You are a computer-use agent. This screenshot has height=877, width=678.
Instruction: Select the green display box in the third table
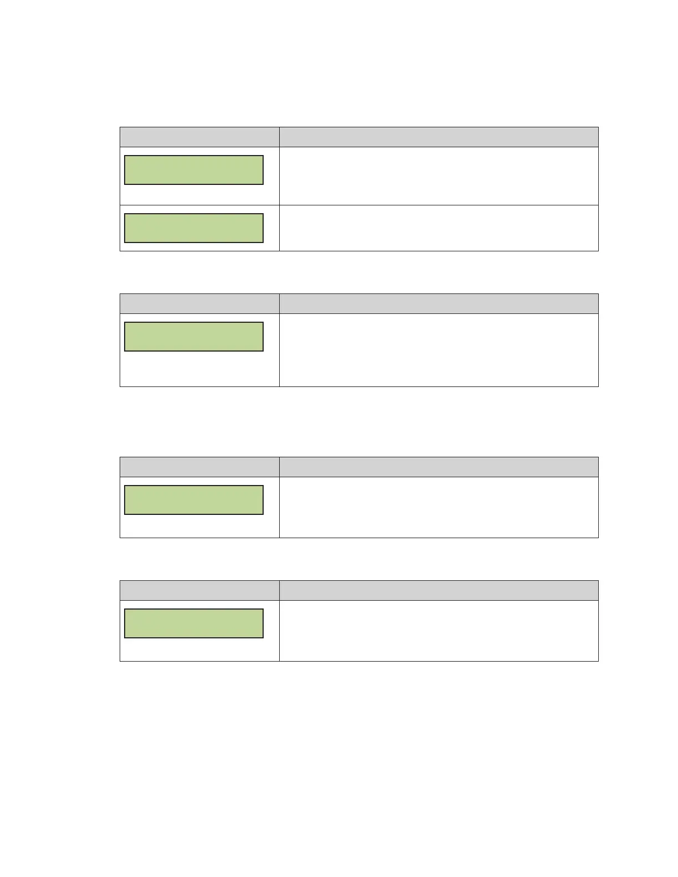[x=194, y=500]
